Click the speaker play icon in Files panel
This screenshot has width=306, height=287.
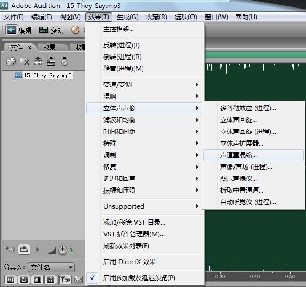click(11, 250)
